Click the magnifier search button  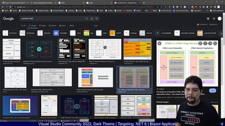(97, 19)
